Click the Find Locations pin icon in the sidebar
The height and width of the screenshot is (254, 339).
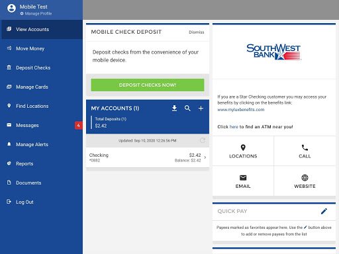pos(9,106)
